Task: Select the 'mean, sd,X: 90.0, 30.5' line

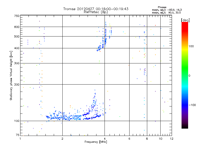Action: pyautogui.click(x=166, y=13)
